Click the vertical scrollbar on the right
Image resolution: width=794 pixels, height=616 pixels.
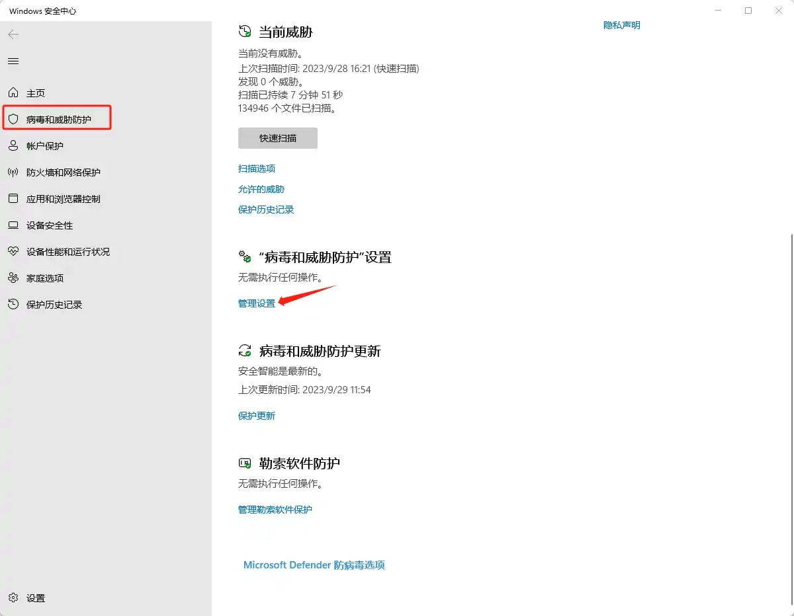(x=791, y=397)
